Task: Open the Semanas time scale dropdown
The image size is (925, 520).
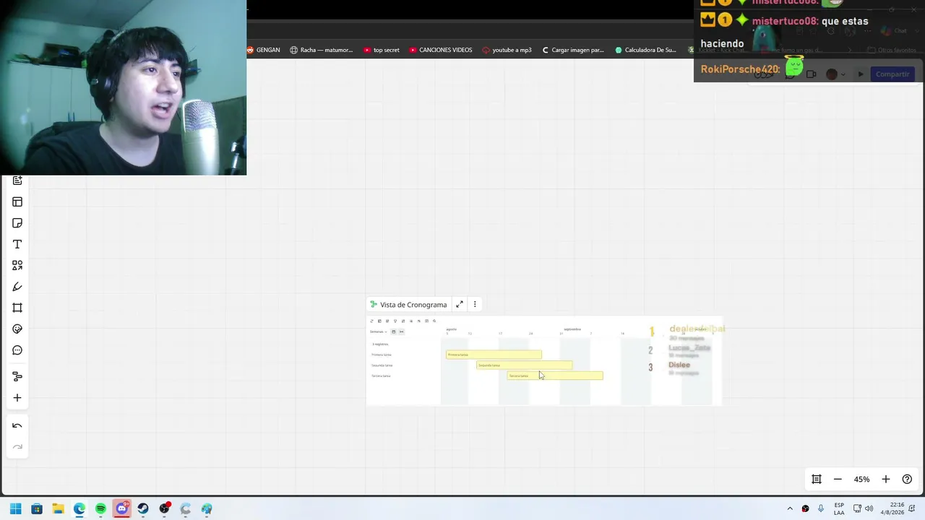Action: point(379,331)
